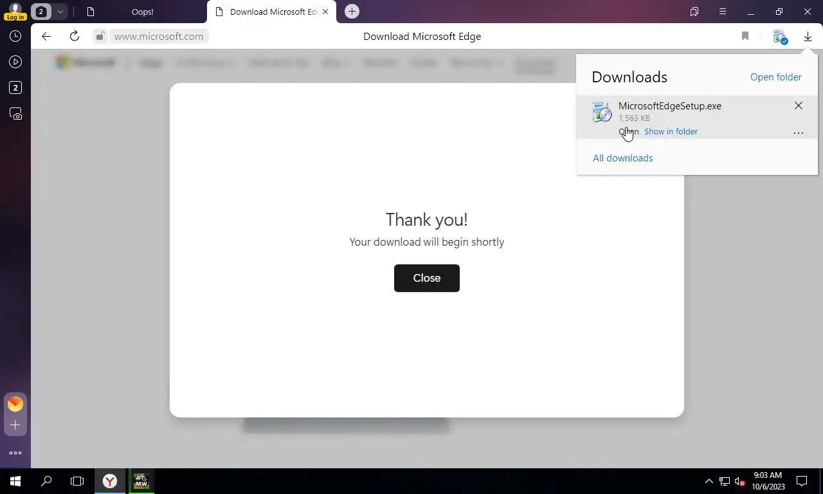
Task: Click the All downloads link
Action: click(x=622, y=158)
